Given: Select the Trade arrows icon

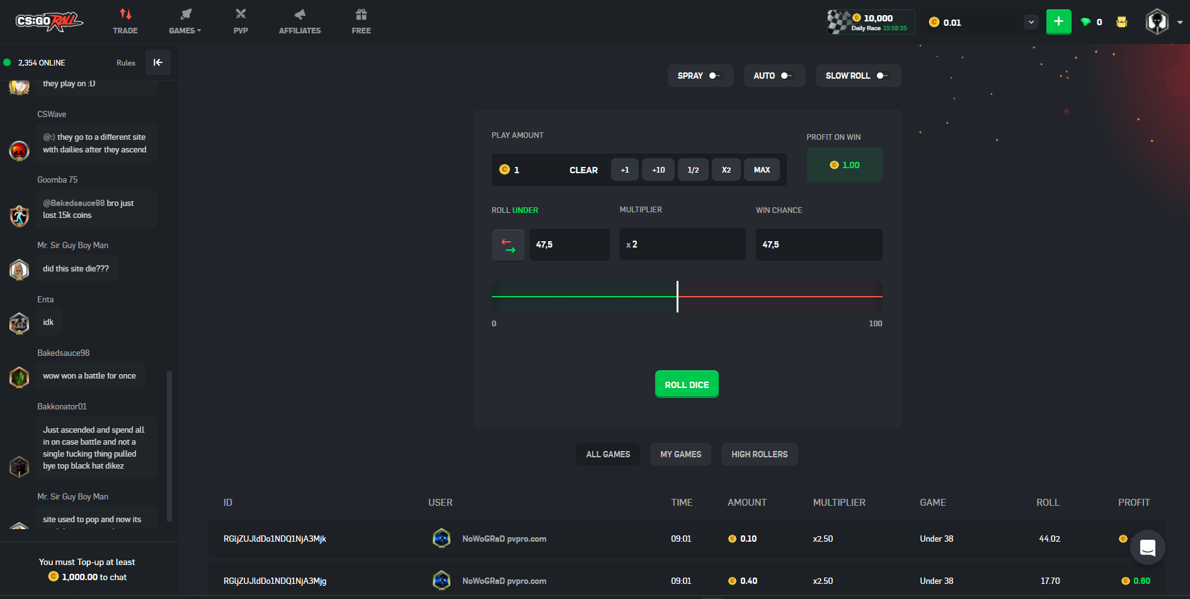Looking at the screenshot, I should click(125, 14).
